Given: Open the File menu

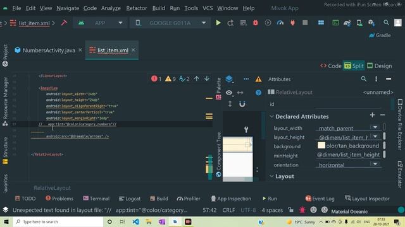Looking at the screenshot, I should tap(16, 8).
